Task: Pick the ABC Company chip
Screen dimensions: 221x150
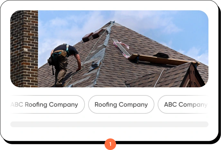Action: (x=183, y=104)
